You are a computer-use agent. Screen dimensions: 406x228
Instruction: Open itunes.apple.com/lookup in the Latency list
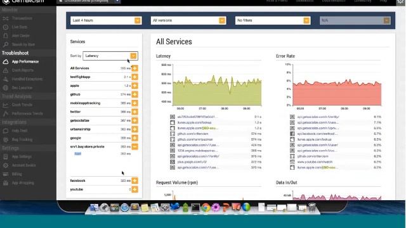coord(194,122)
